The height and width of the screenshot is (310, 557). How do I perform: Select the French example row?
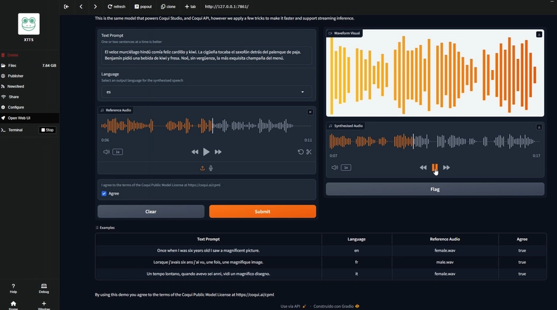208,262
